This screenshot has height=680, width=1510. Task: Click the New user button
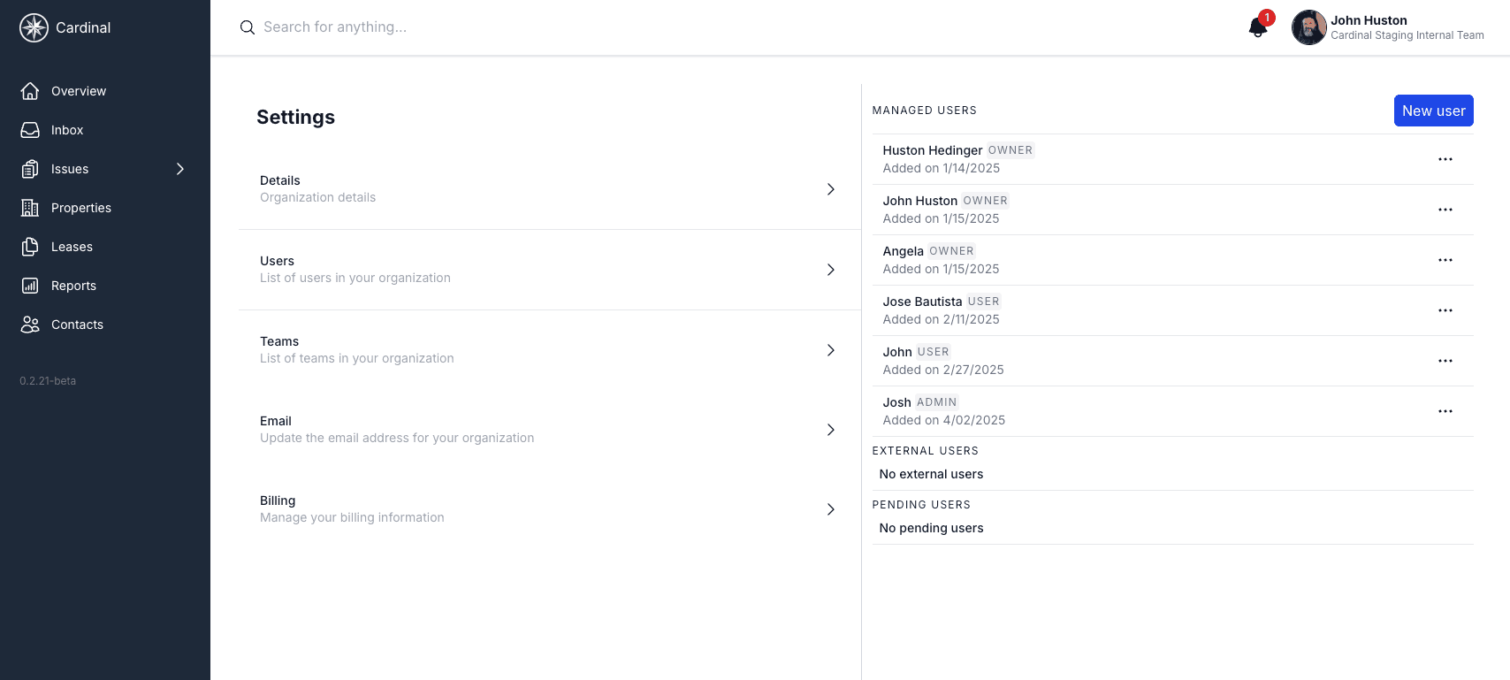click(x=1433, y=111)
